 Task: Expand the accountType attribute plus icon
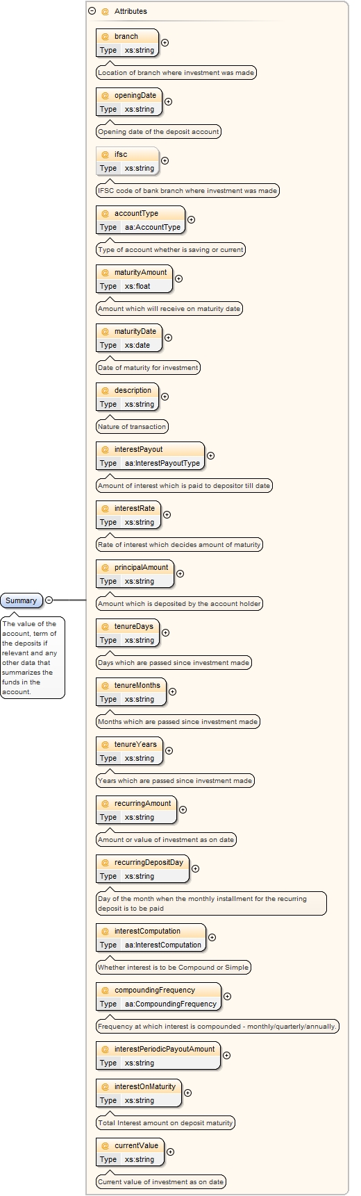[x=191, y=219]
